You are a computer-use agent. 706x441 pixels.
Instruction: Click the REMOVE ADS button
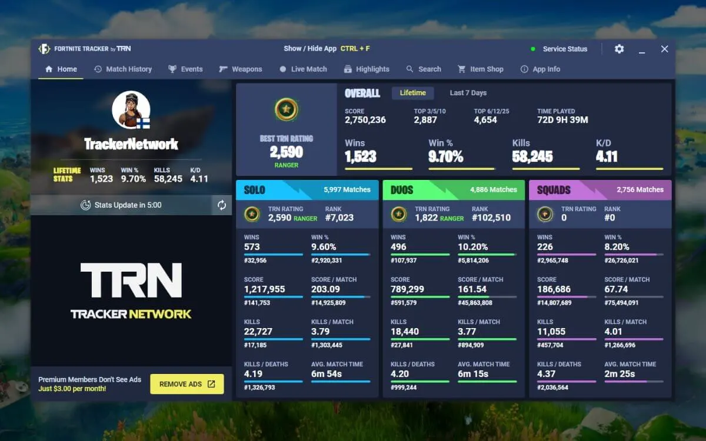pyautogui.click(x=187, y=383)
